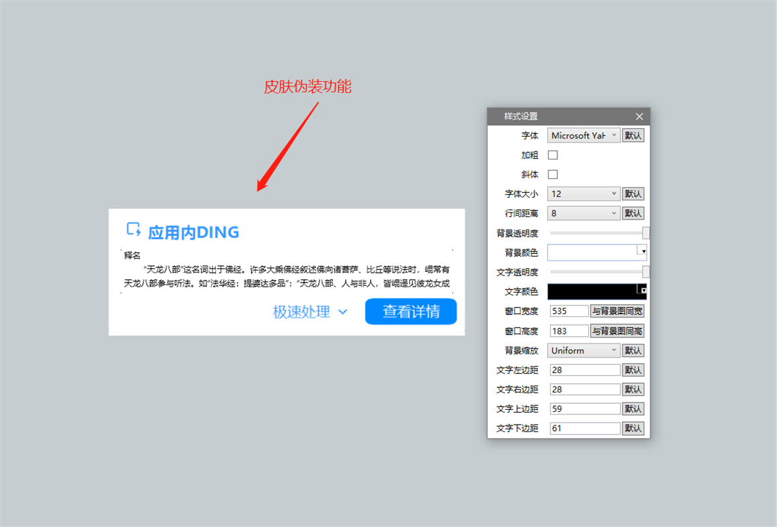Screen dimensions: 777x527
Task: Expand the 极速处理 dropdown arrow
Action: coord(343,312)
